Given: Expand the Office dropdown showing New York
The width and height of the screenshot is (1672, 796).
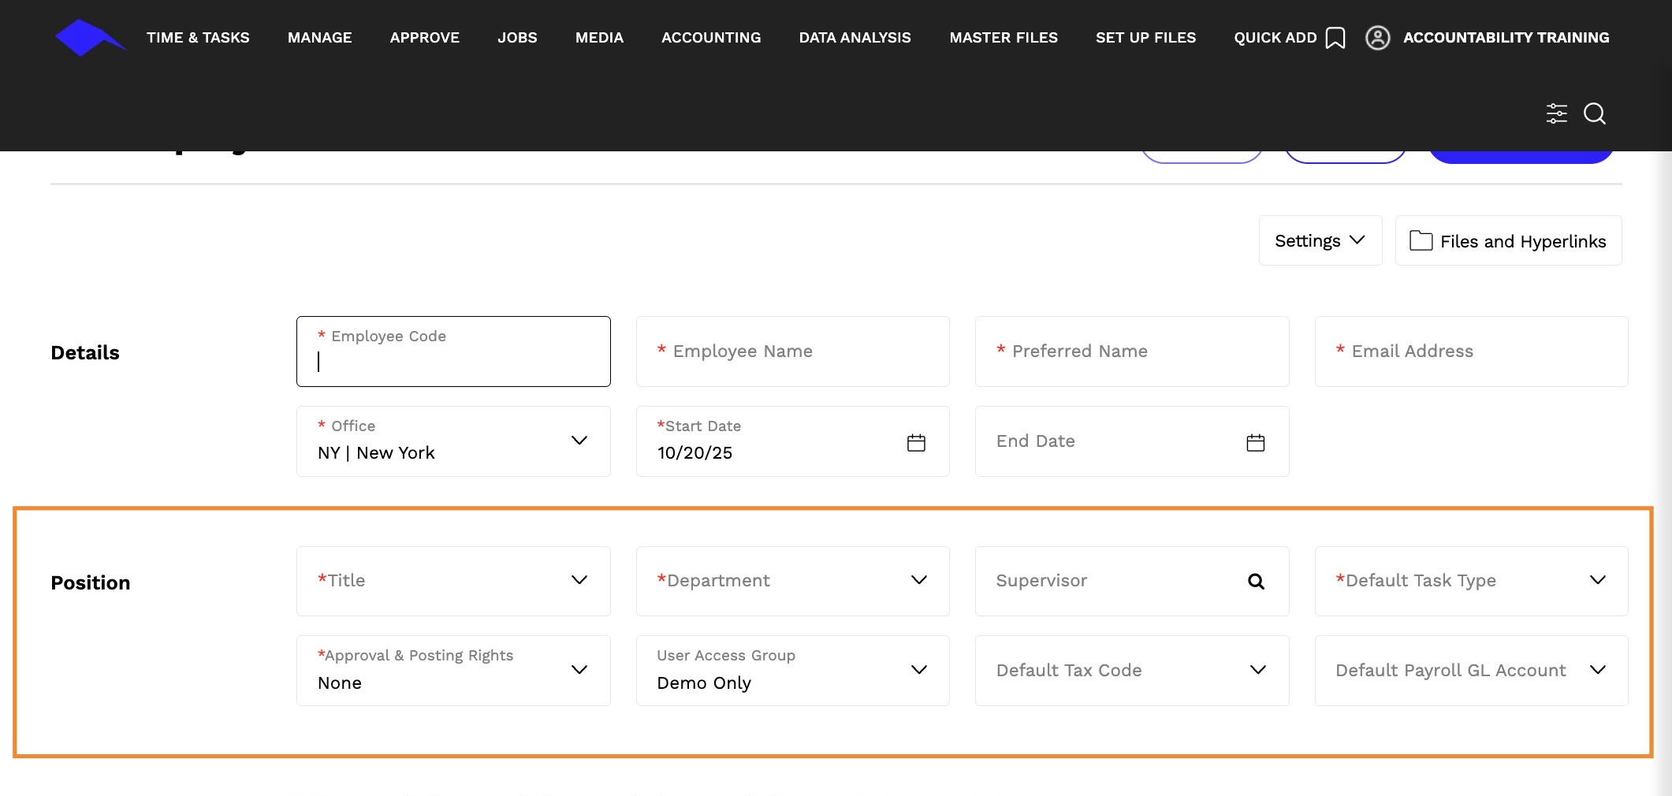Looking at the screenshot, I should pos(453,441).
